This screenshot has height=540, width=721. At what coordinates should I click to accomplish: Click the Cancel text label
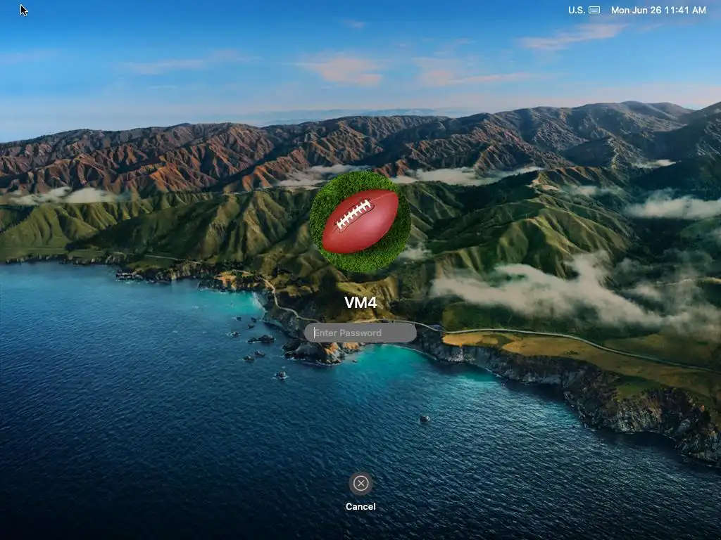pyautogui.click(x=360, y=506)
